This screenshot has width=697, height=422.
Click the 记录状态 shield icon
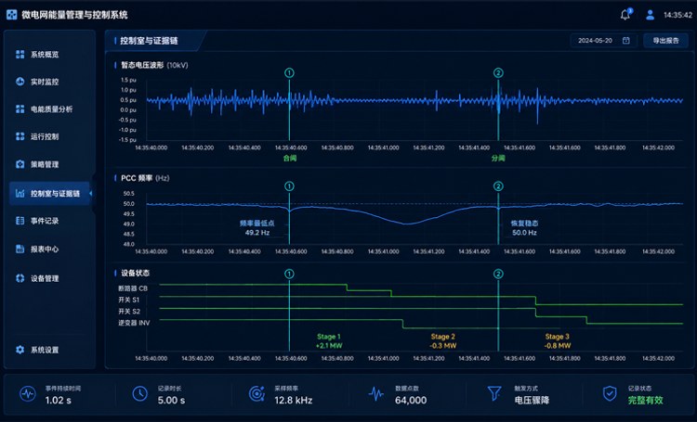coord(610,393)
